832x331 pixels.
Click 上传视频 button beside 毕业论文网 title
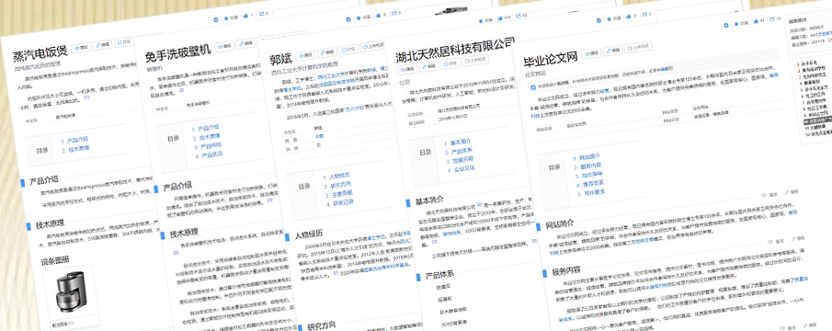tap(638, 48)
